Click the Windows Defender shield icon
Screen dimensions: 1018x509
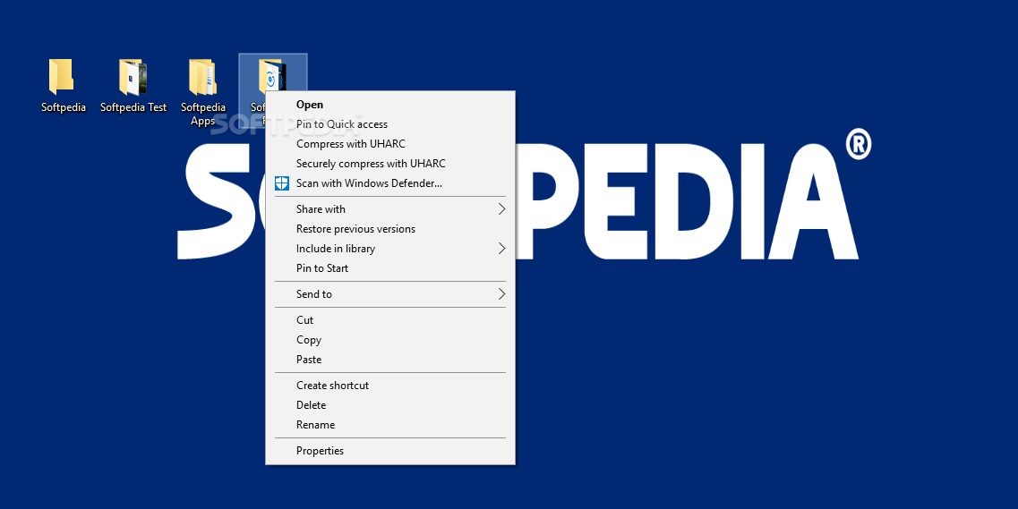click(x=282, y=182)
